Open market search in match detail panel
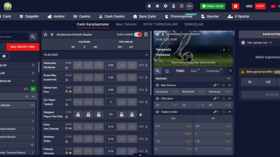Viewport: 280px width, 157px height. [158, 71]
